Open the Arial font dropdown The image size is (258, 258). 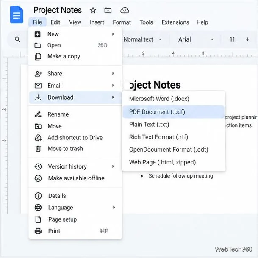pyautogui.click(x=196, y=39)
